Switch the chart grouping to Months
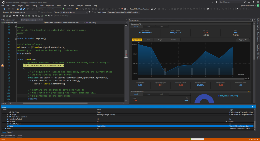 [173, 40]
